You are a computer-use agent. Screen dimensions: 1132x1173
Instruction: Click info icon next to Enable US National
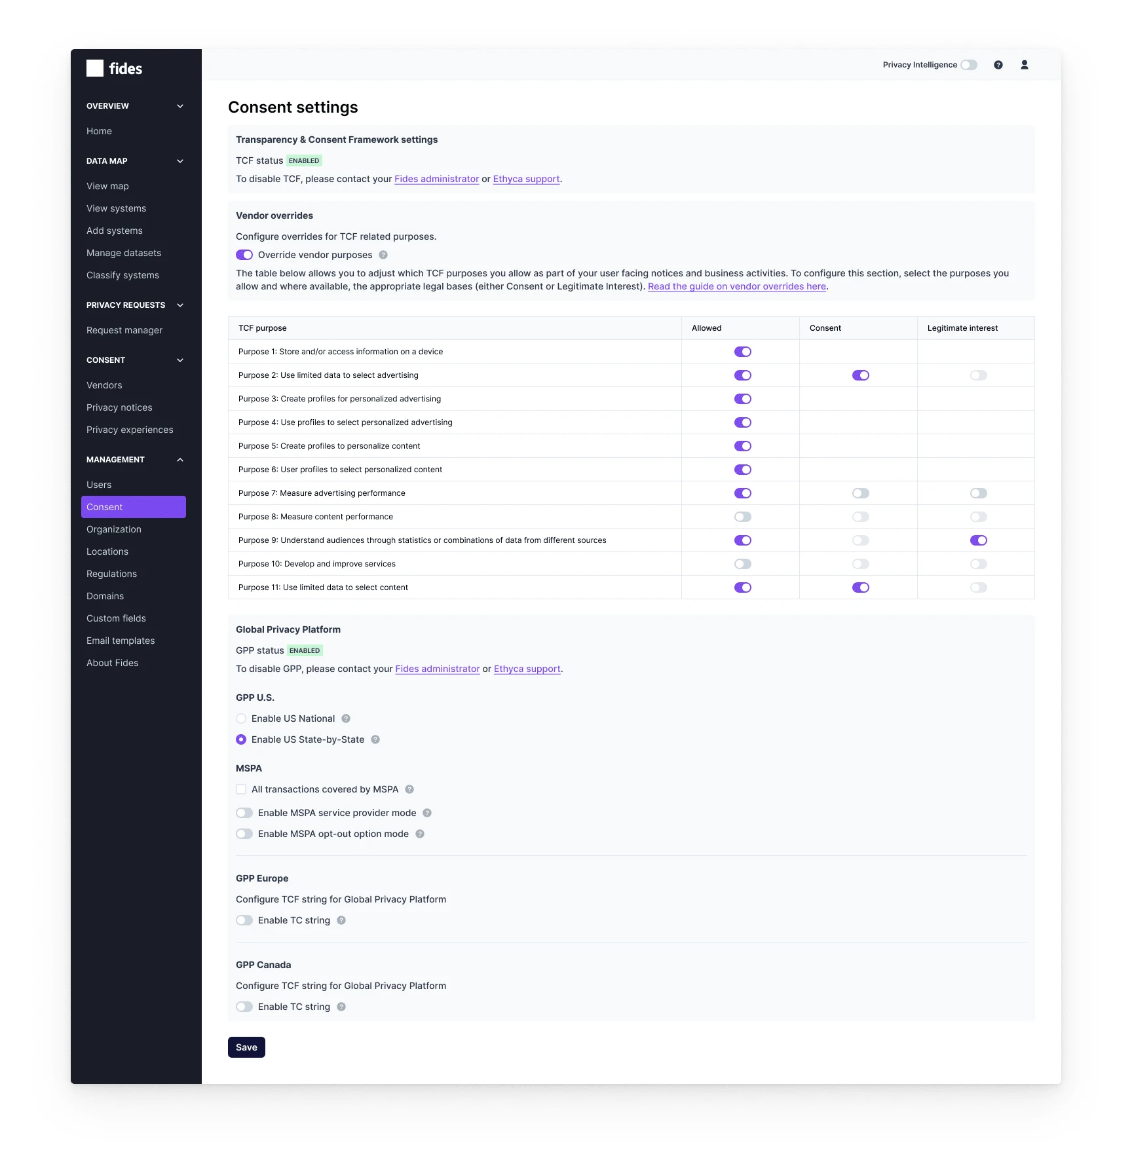click(x=346, y=718)
